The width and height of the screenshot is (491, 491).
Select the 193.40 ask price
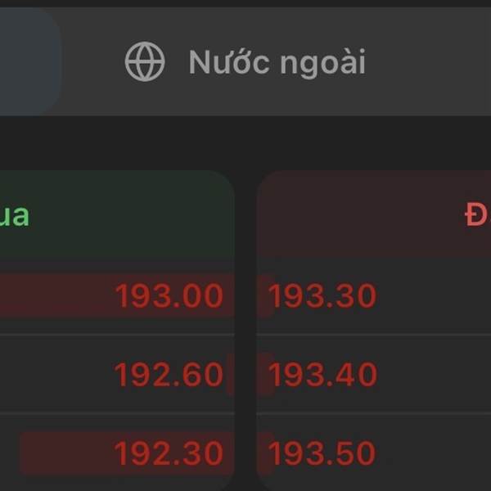322,375
